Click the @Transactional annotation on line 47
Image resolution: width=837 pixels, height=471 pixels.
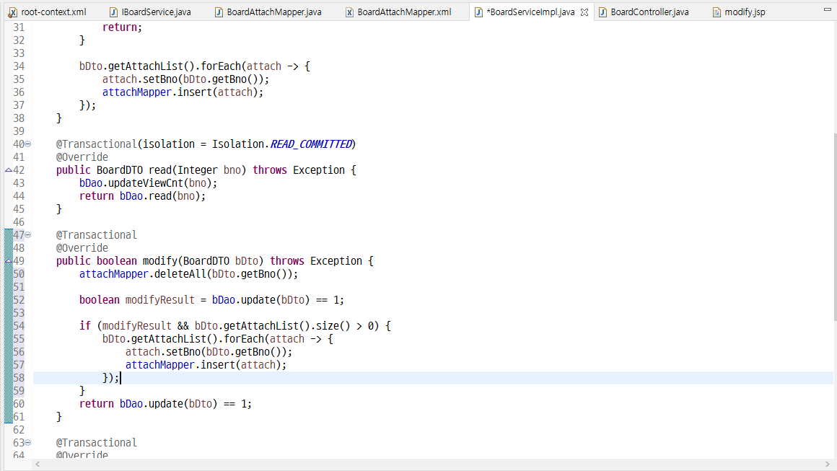[97, 234]
